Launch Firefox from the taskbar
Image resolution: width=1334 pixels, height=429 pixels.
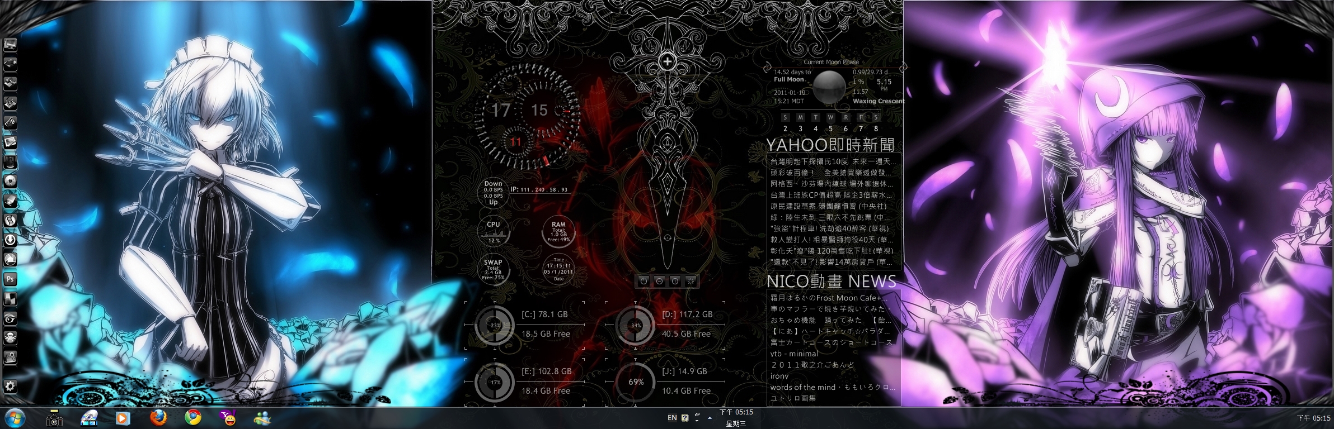click(x=158, y=418)
